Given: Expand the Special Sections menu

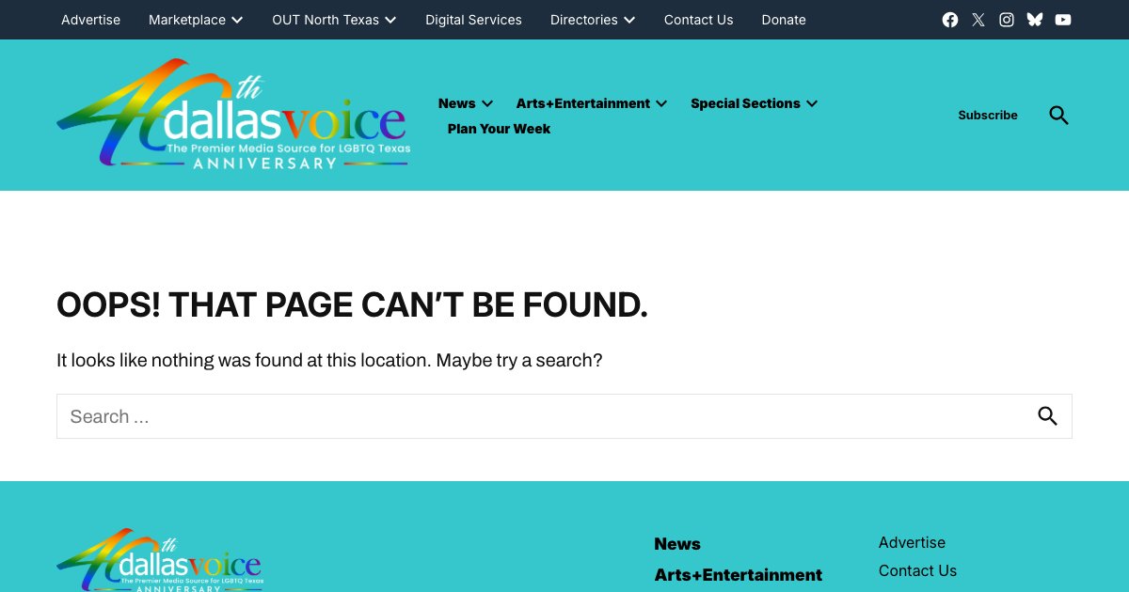Looking at the screenshot, I should (812, 104).
